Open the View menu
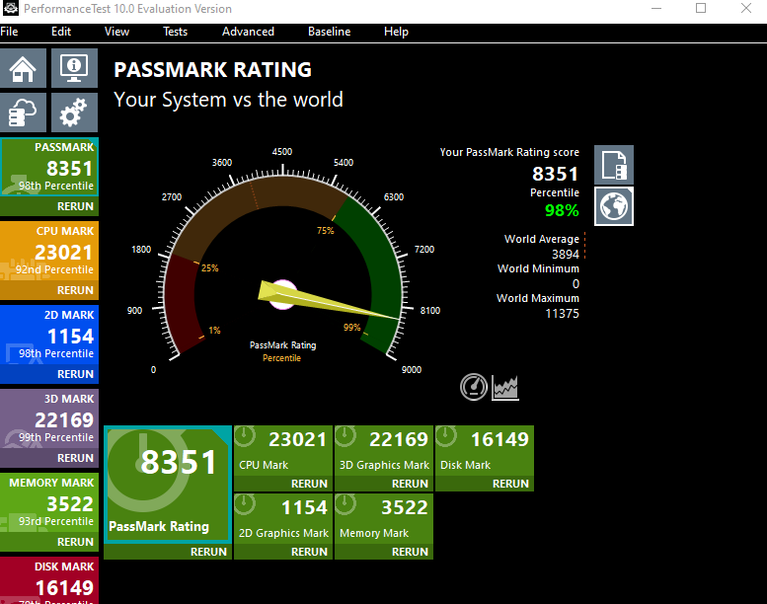 click(116, 32)
